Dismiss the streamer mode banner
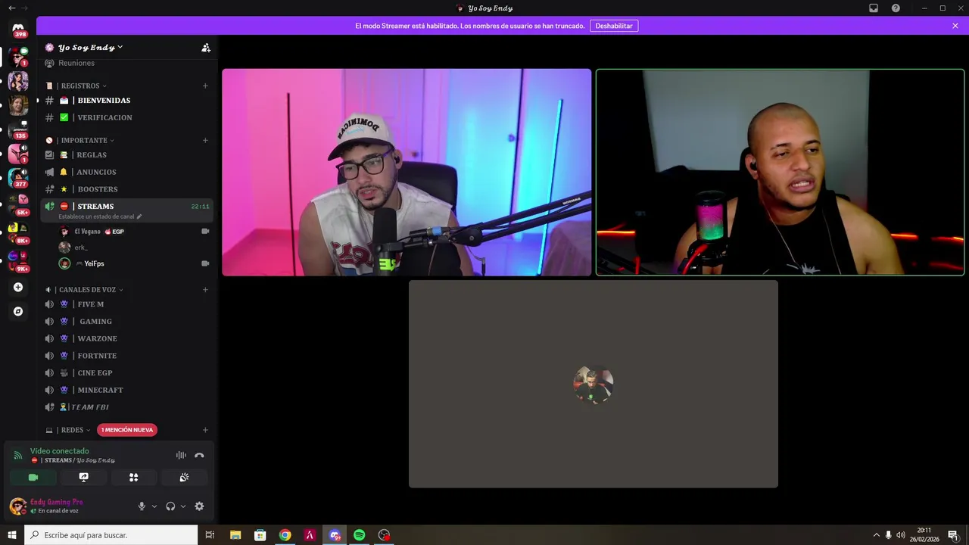969x545 pixels. [x=955, y=26]
